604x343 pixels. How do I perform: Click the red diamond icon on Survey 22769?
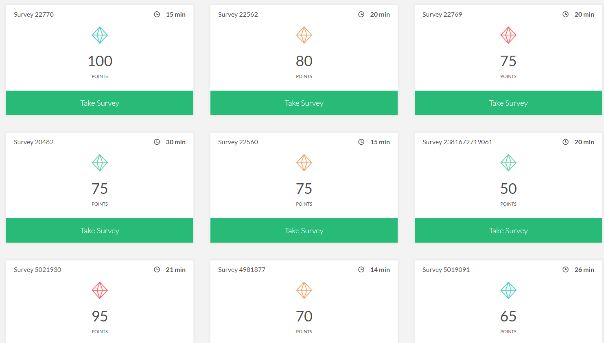[508, 35]
